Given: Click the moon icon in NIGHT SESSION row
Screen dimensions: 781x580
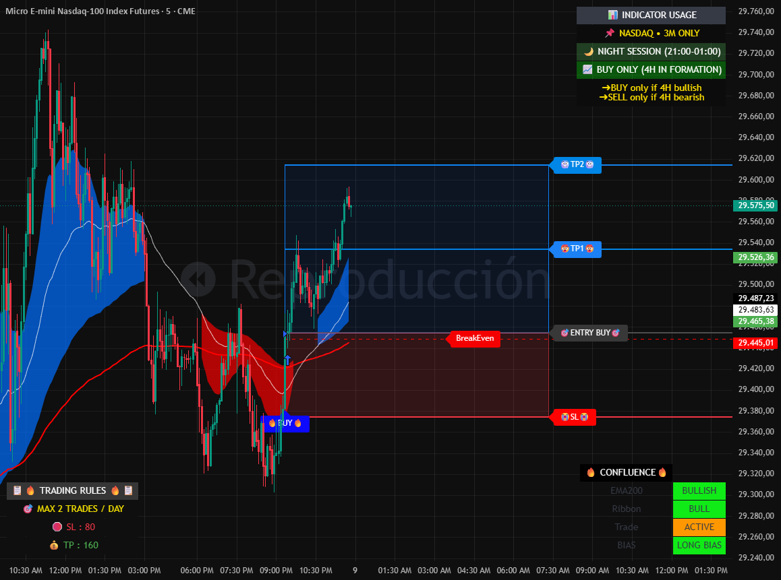Looking at the screenshot, I should coord(589,51).
